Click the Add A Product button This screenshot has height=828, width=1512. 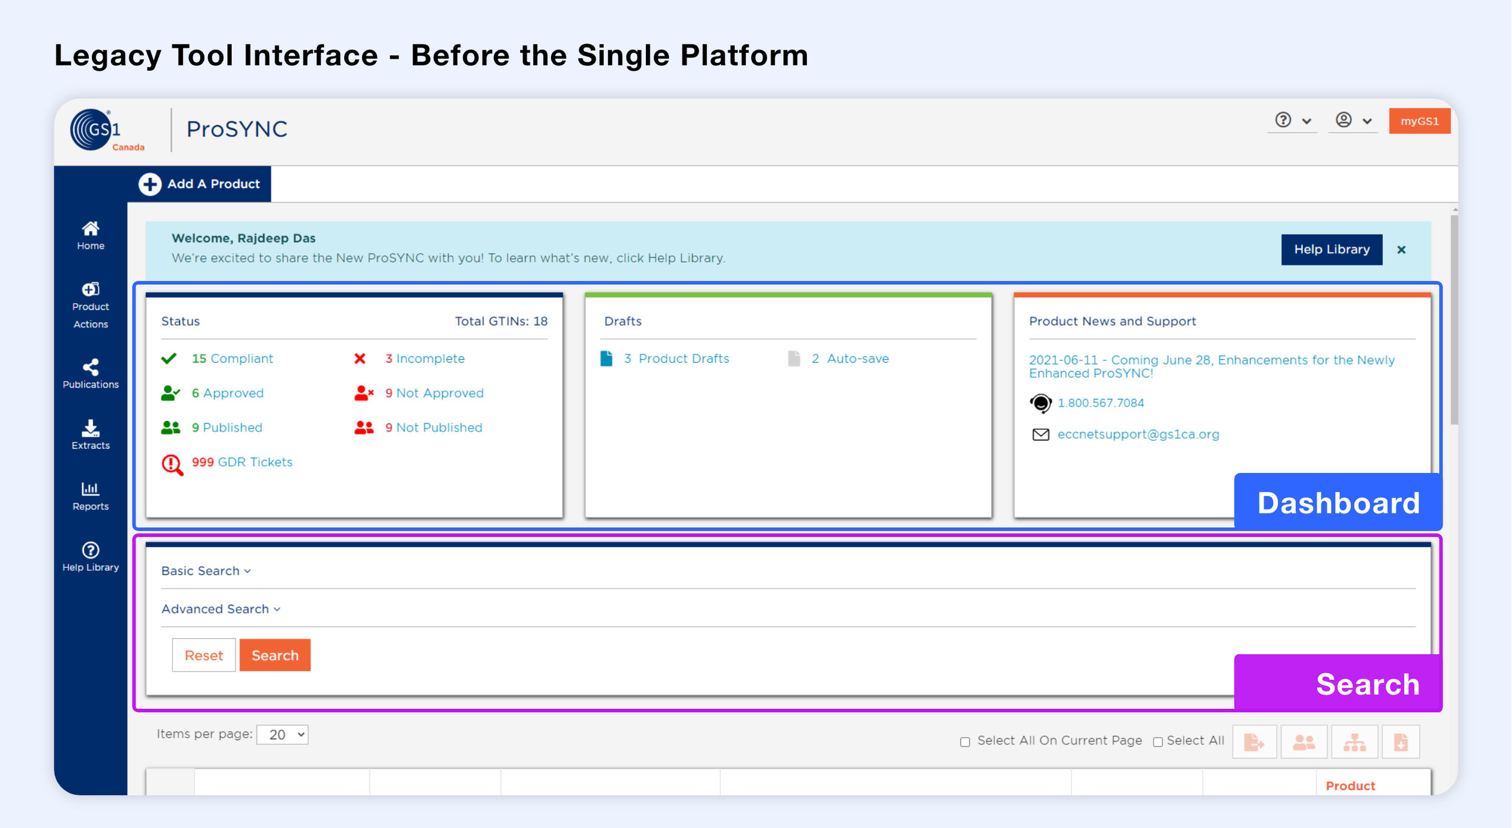pyautogui.click(x=200, y=184)
